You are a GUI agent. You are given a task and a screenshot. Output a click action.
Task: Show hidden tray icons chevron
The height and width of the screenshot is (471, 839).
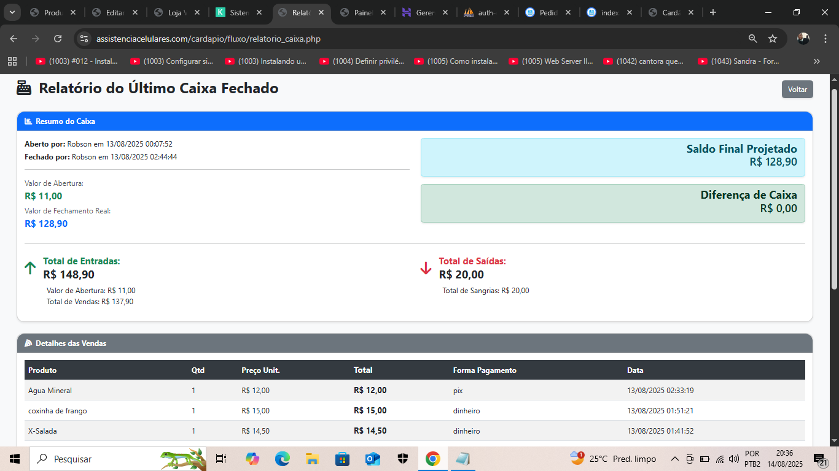(x=674, y=459)
